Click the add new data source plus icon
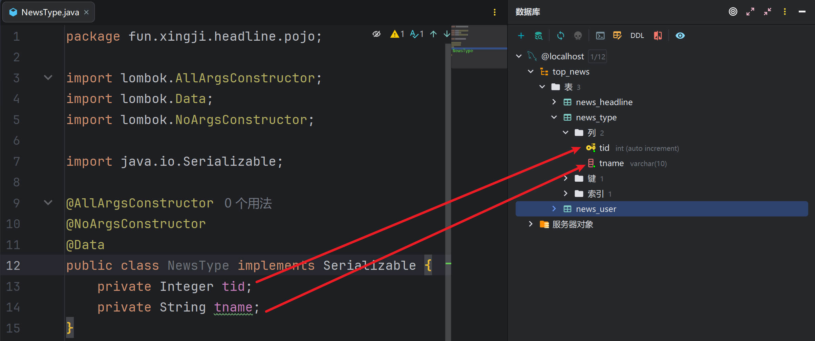The width and height of the screenshot is (815, 341). (521, 36)
